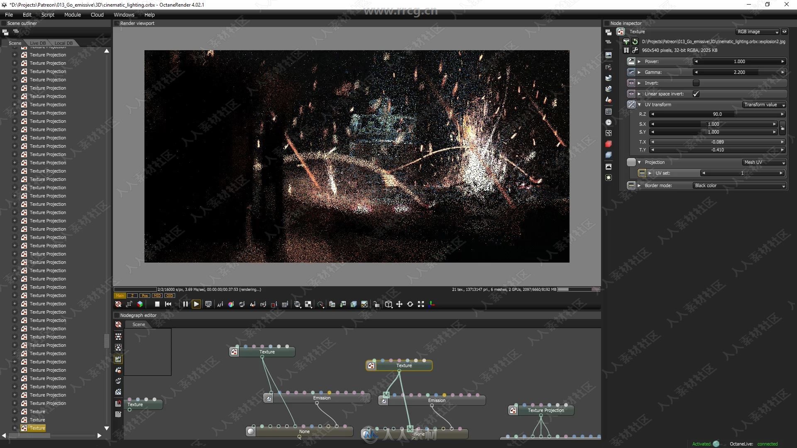
Task: Click the T.Y input field value
Action: click(716, 150)
